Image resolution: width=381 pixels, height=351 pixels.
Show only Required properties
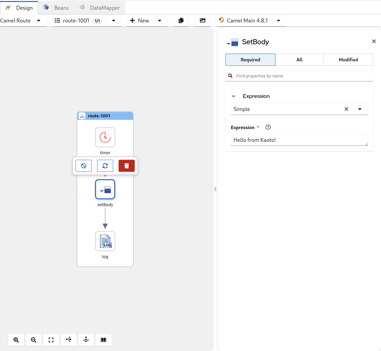(x=250, y=60)
